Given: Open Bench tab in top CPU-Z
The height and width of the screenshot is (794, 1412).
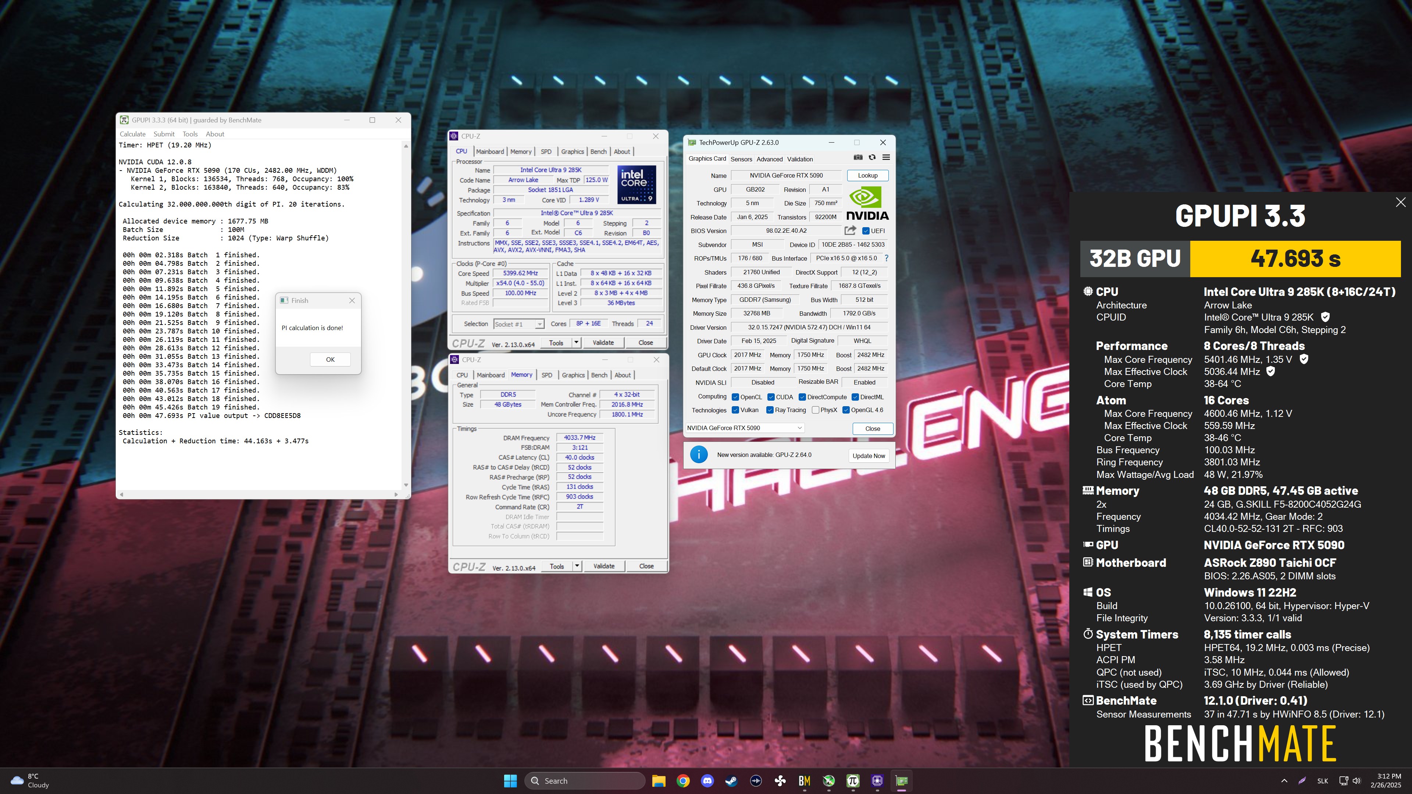Looking at the screenshot, I should (599, 151).
